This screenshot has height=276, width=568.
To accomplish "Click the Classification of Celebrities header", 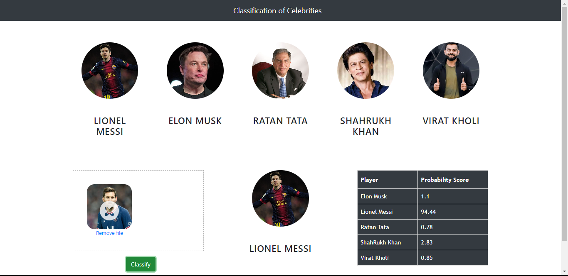I will coord(277,10).
